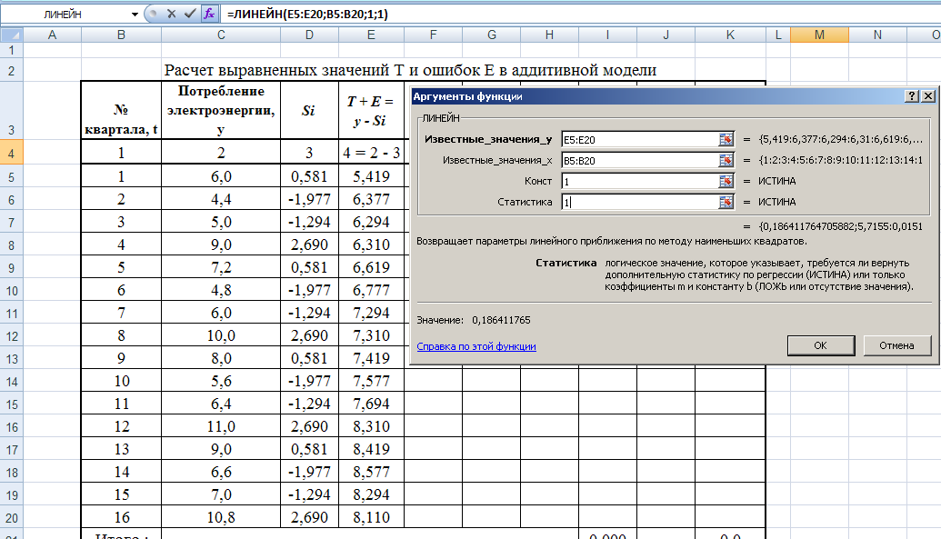Click the Известные_значения_x input field
The width and height of the screenshot is (941, 539).
tap(640, 160)
